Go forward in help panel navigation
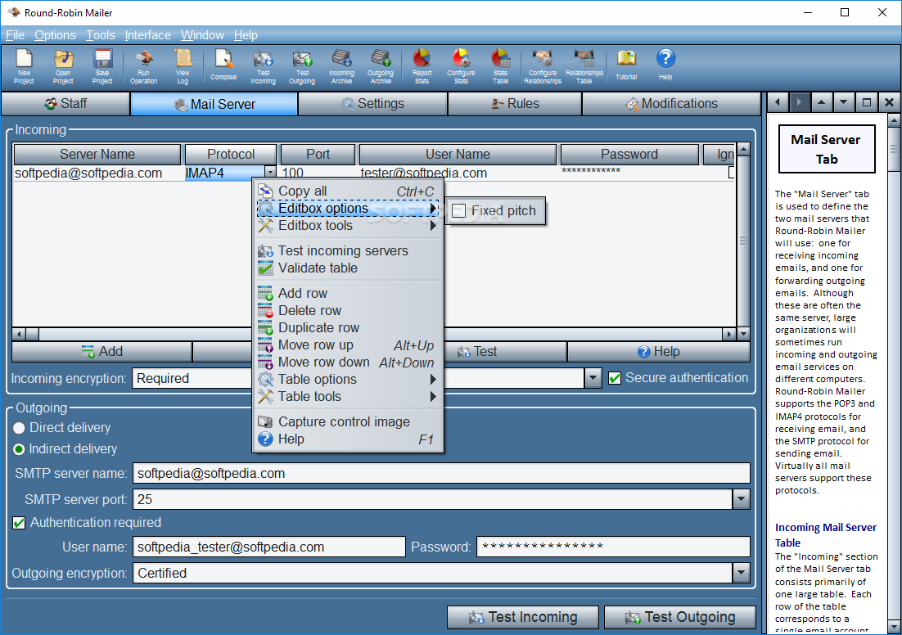The image size is (902, 635). tap(799, 103)
